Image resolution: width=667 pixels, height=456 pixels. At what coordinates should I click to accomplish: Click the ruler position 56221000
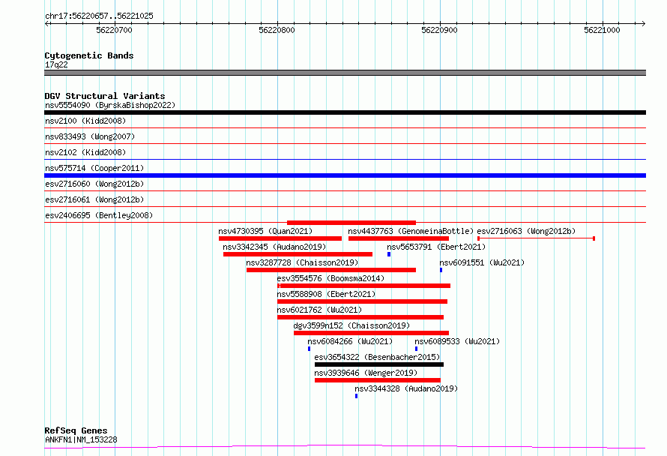602,30
